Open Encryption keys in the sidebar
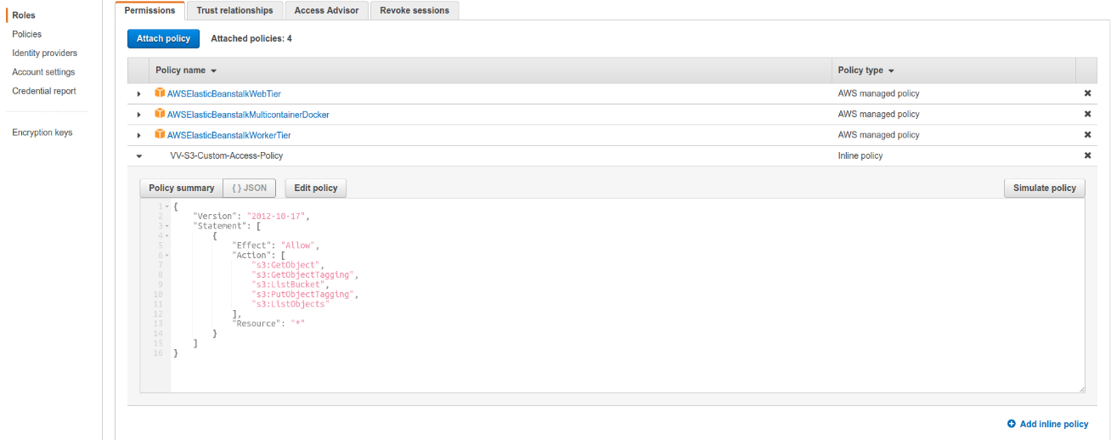 tap(42, 133)
